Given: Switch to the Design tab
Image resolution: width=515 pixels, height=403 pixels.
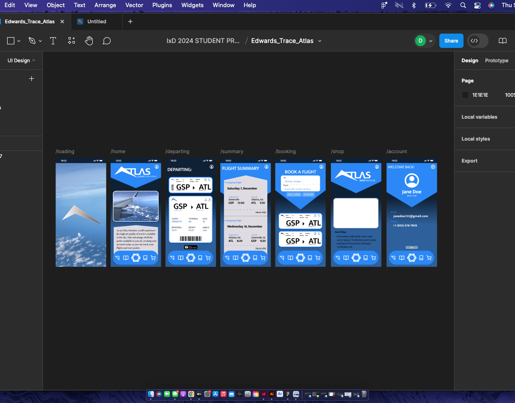Looking at the screenshot, I should coord(470,60).
